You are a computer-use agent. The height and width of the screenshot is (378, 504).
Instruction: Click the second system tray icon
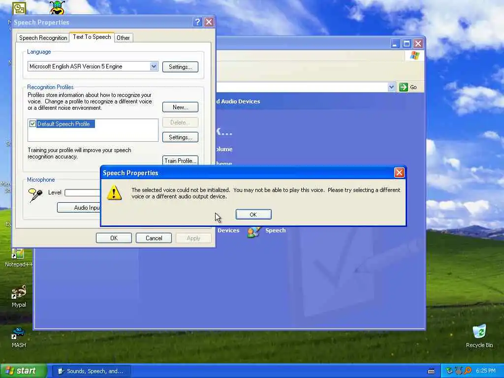pos(459,371)
